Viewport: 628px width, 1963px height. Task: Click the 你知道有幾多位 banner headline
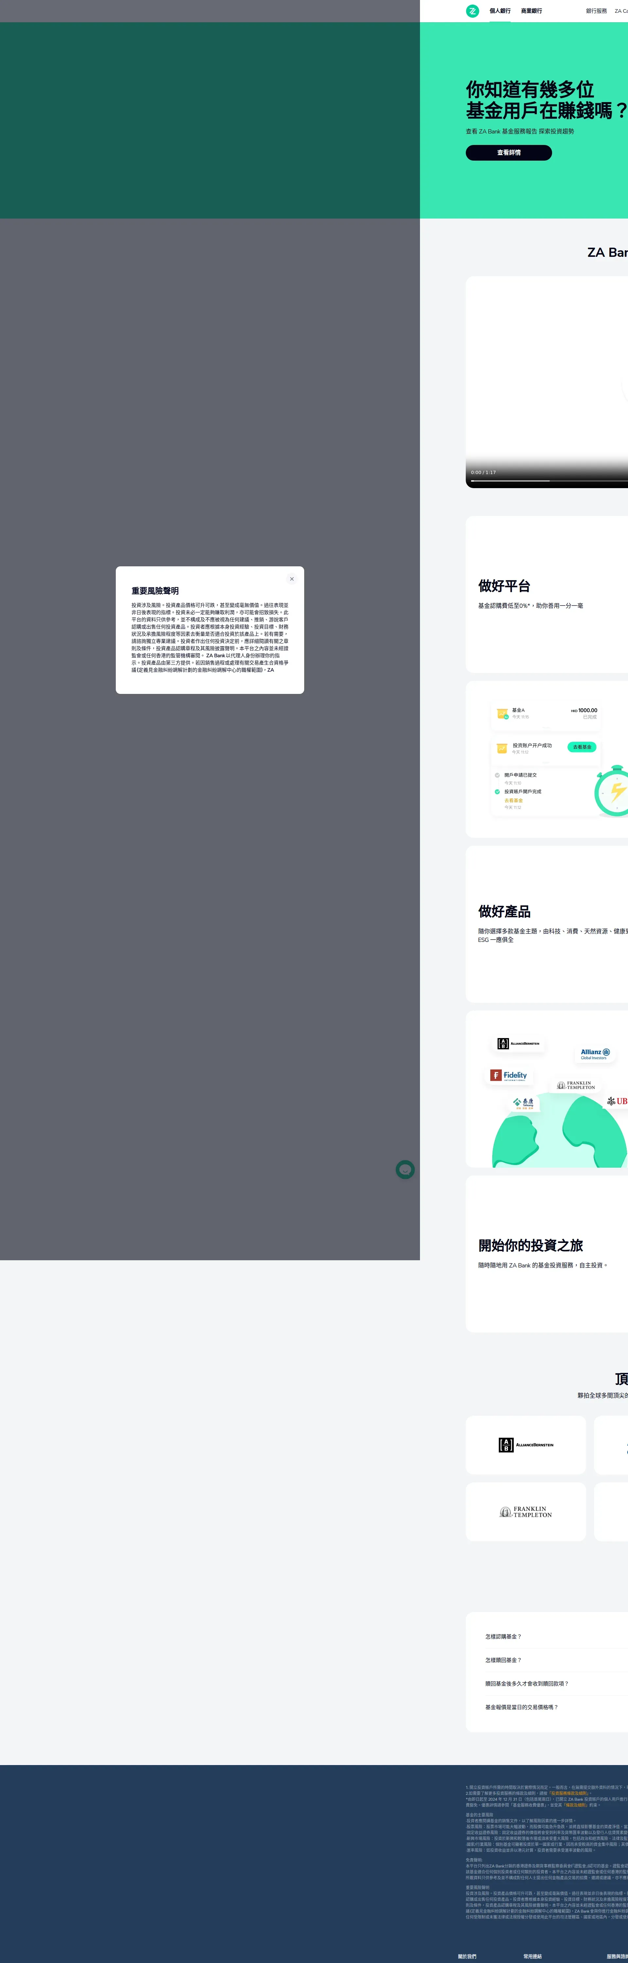(x=530, y=89)
